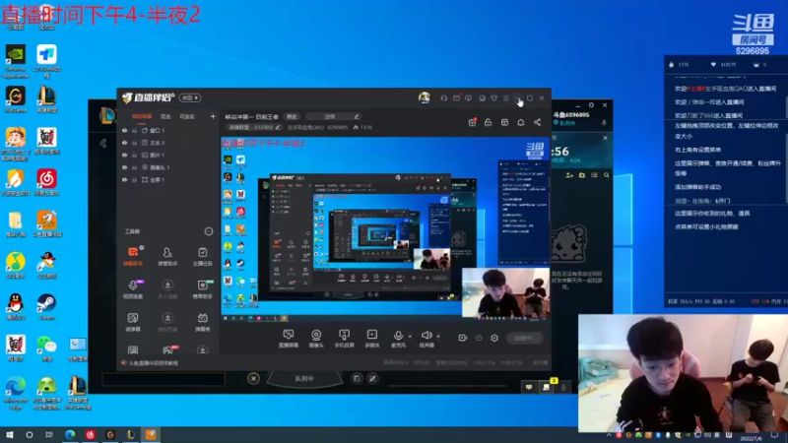788x443 pixels.
Task: Click the gift box icon with red badge
Action: click(472, 122)
